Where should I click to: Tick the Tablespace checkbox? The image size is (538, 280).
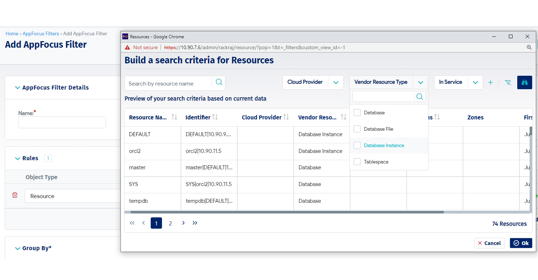point(357,162)
